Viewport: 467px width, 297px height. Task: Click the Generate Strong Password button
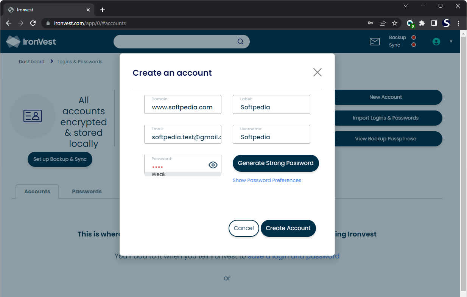click(x=276, y=163)
